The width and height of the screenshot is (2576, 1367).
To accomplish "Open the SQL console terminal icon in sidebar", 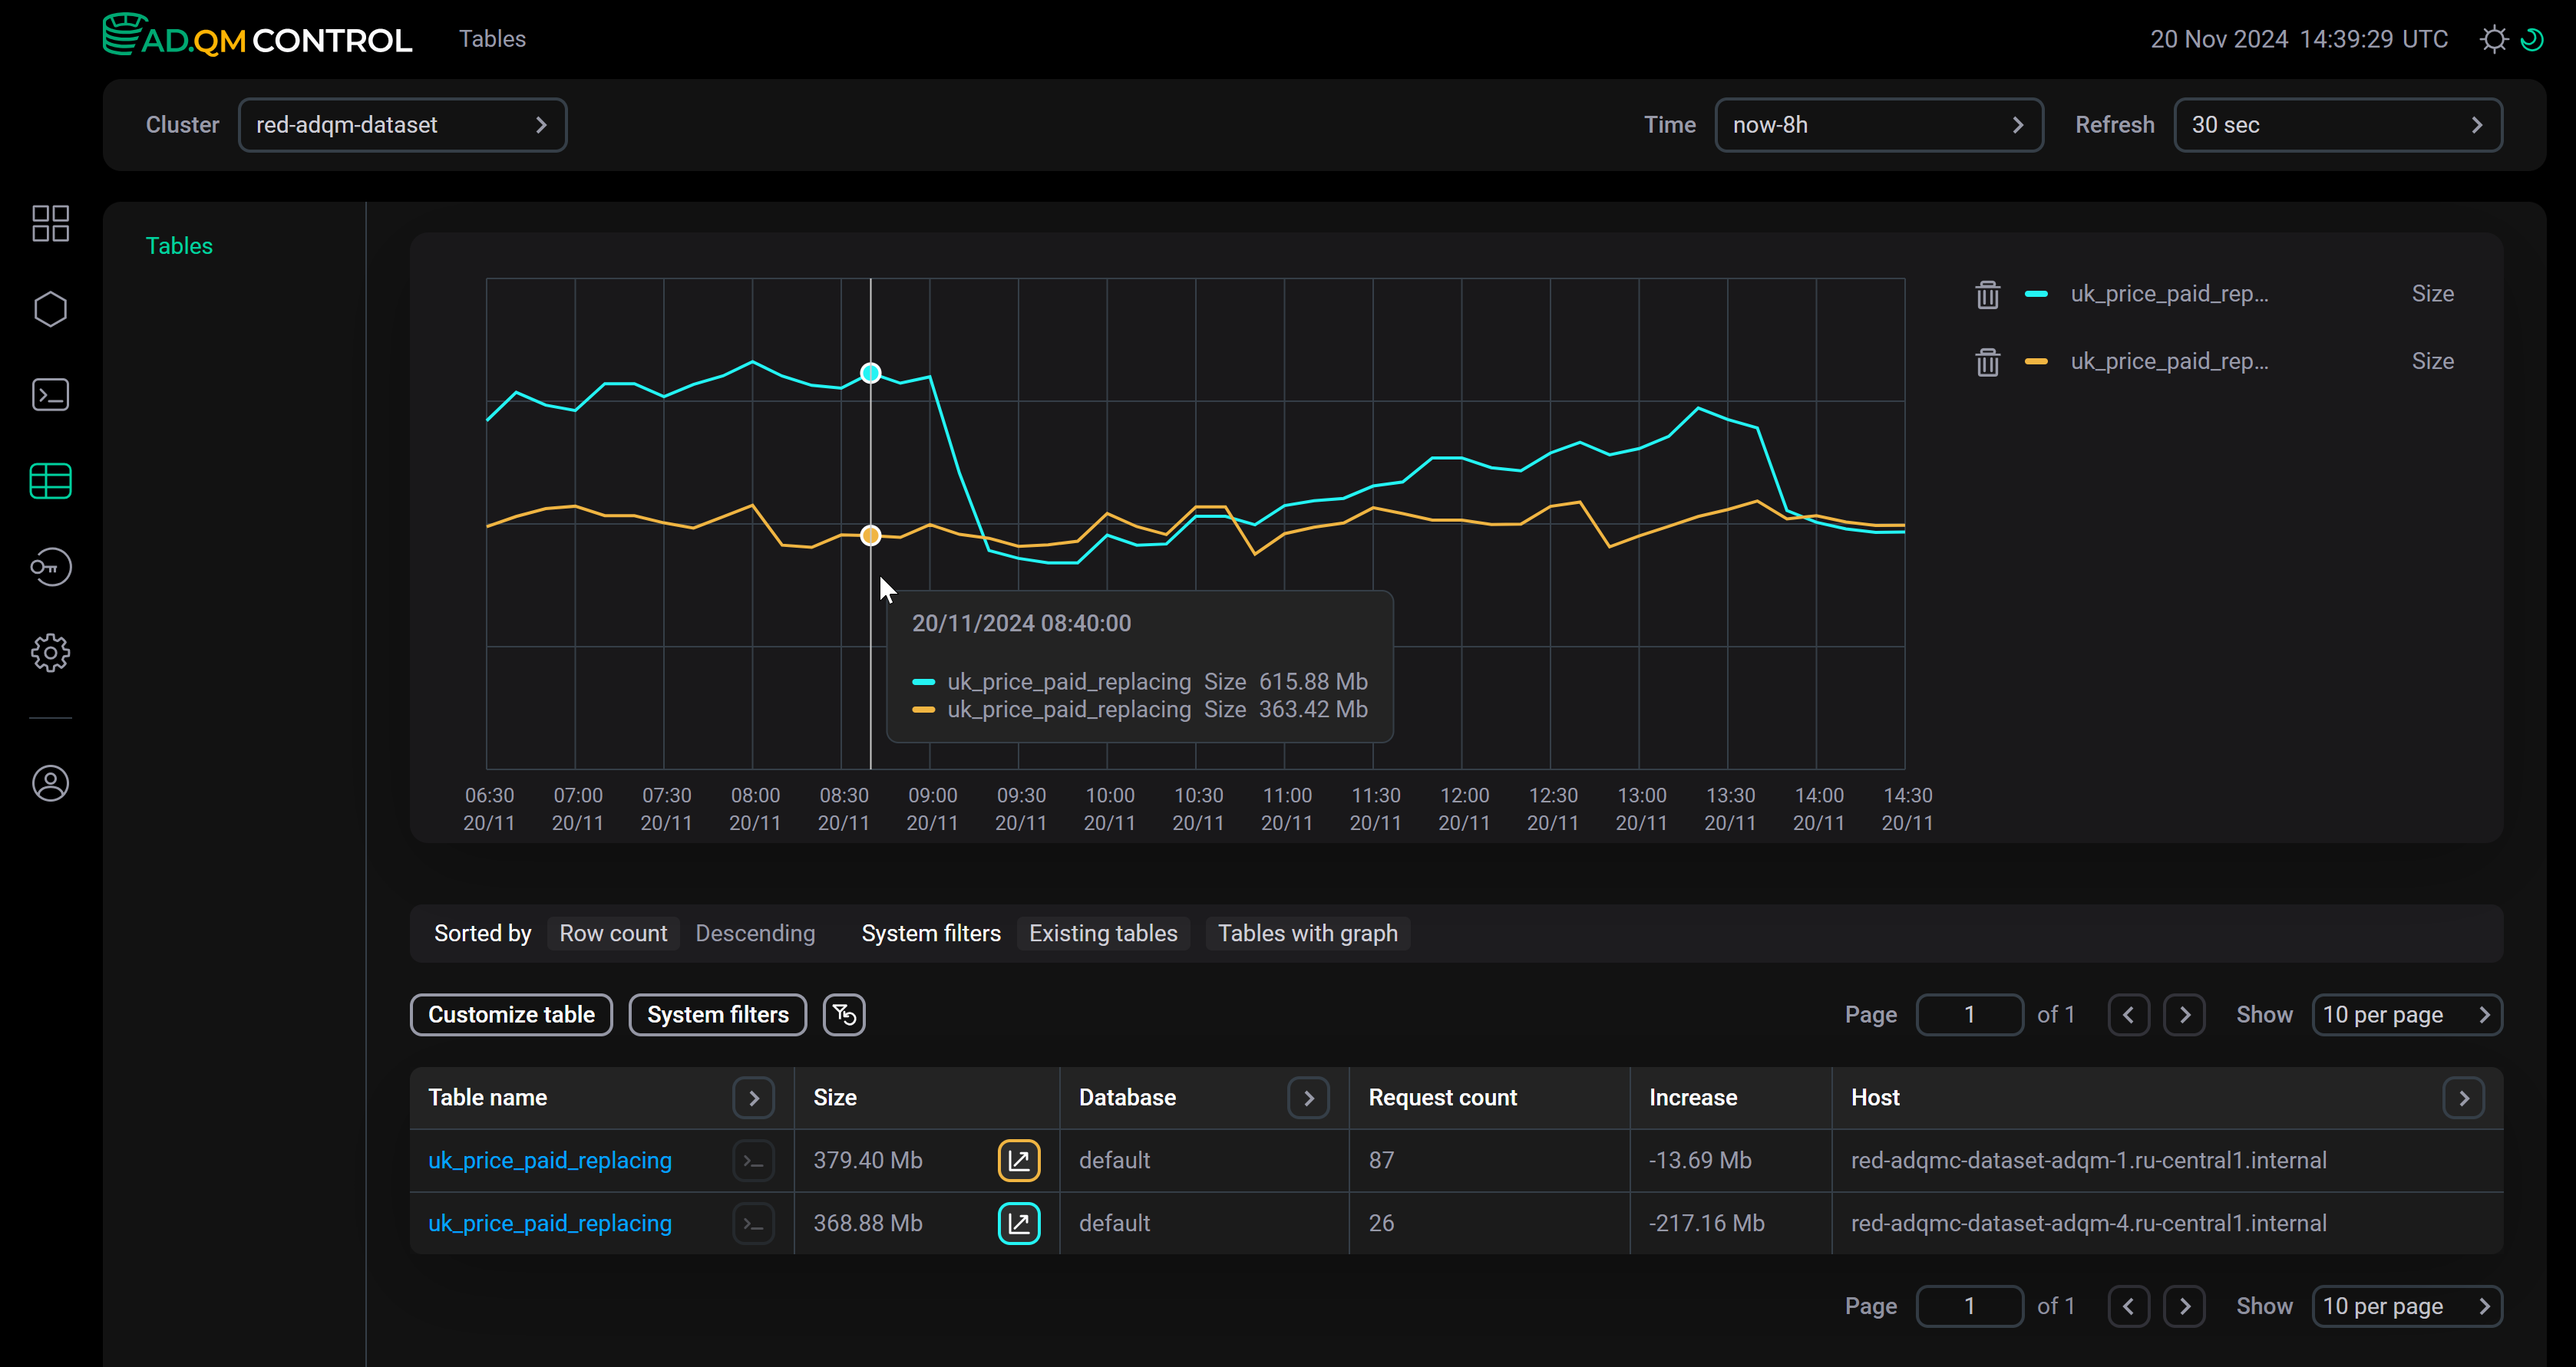I will 50,395.
